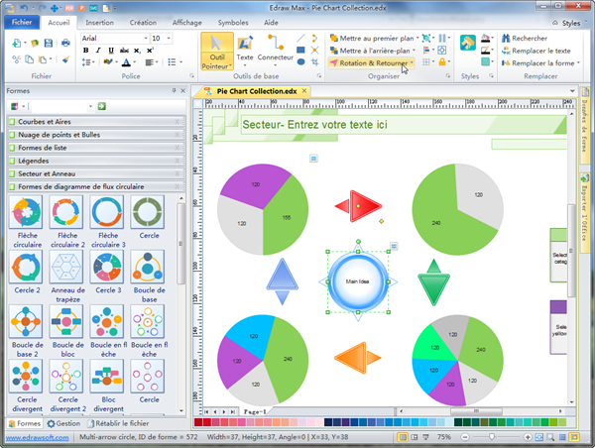
Task: Select the Outil Pointeur tool
Action: tap(216, 52)
